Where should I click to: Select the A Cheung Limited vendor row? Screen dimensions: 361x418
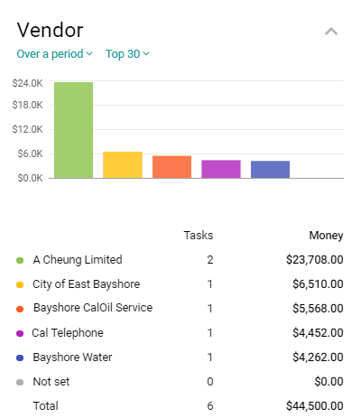(180, 260)
